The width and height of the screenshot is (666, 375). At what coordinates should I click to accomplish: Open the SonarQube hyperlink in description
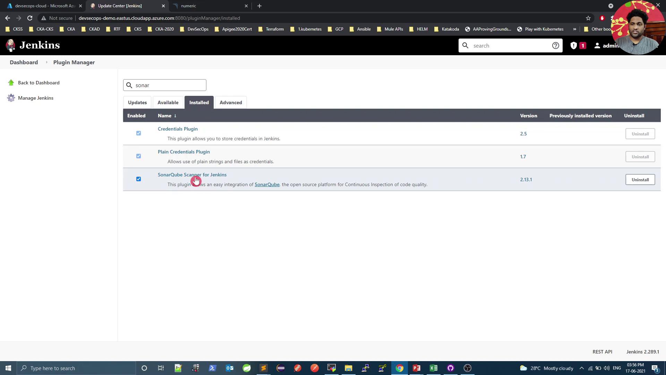267,184
